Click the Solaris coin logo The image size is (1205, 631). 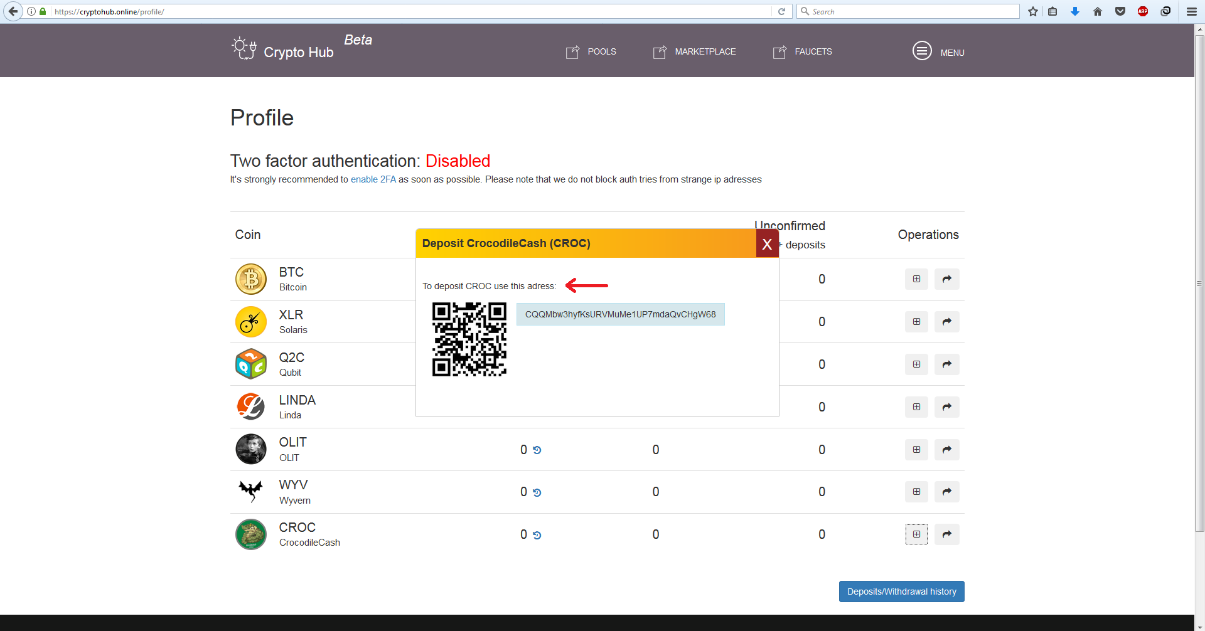point(251,322)
